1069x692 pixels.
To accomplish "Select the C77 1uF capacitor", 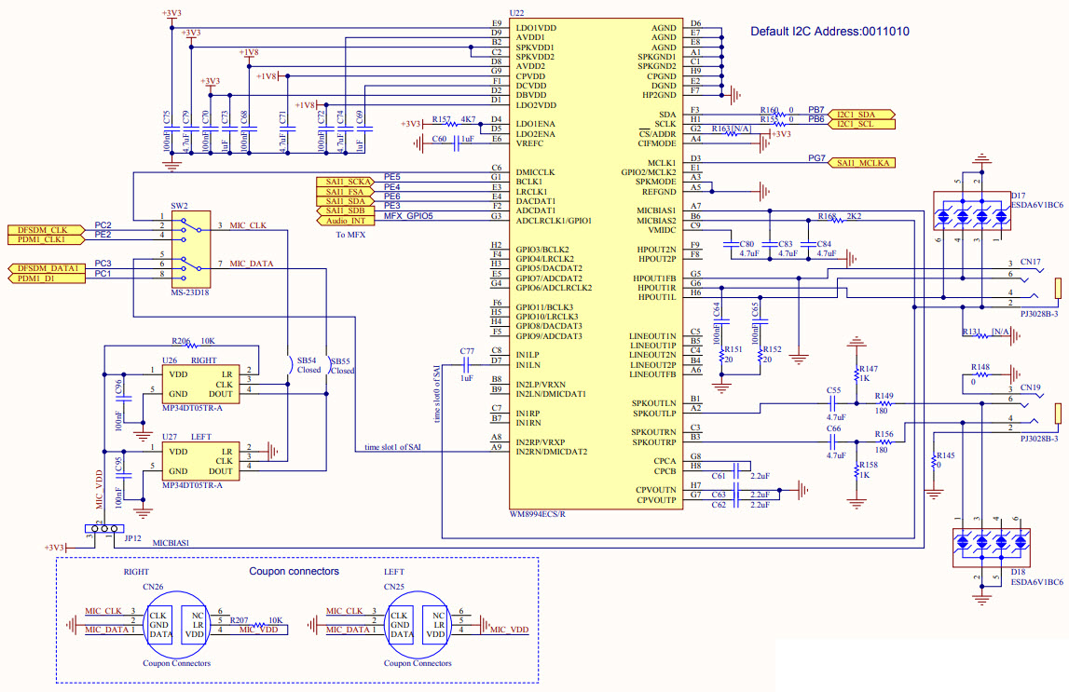I will coord(467,364).
